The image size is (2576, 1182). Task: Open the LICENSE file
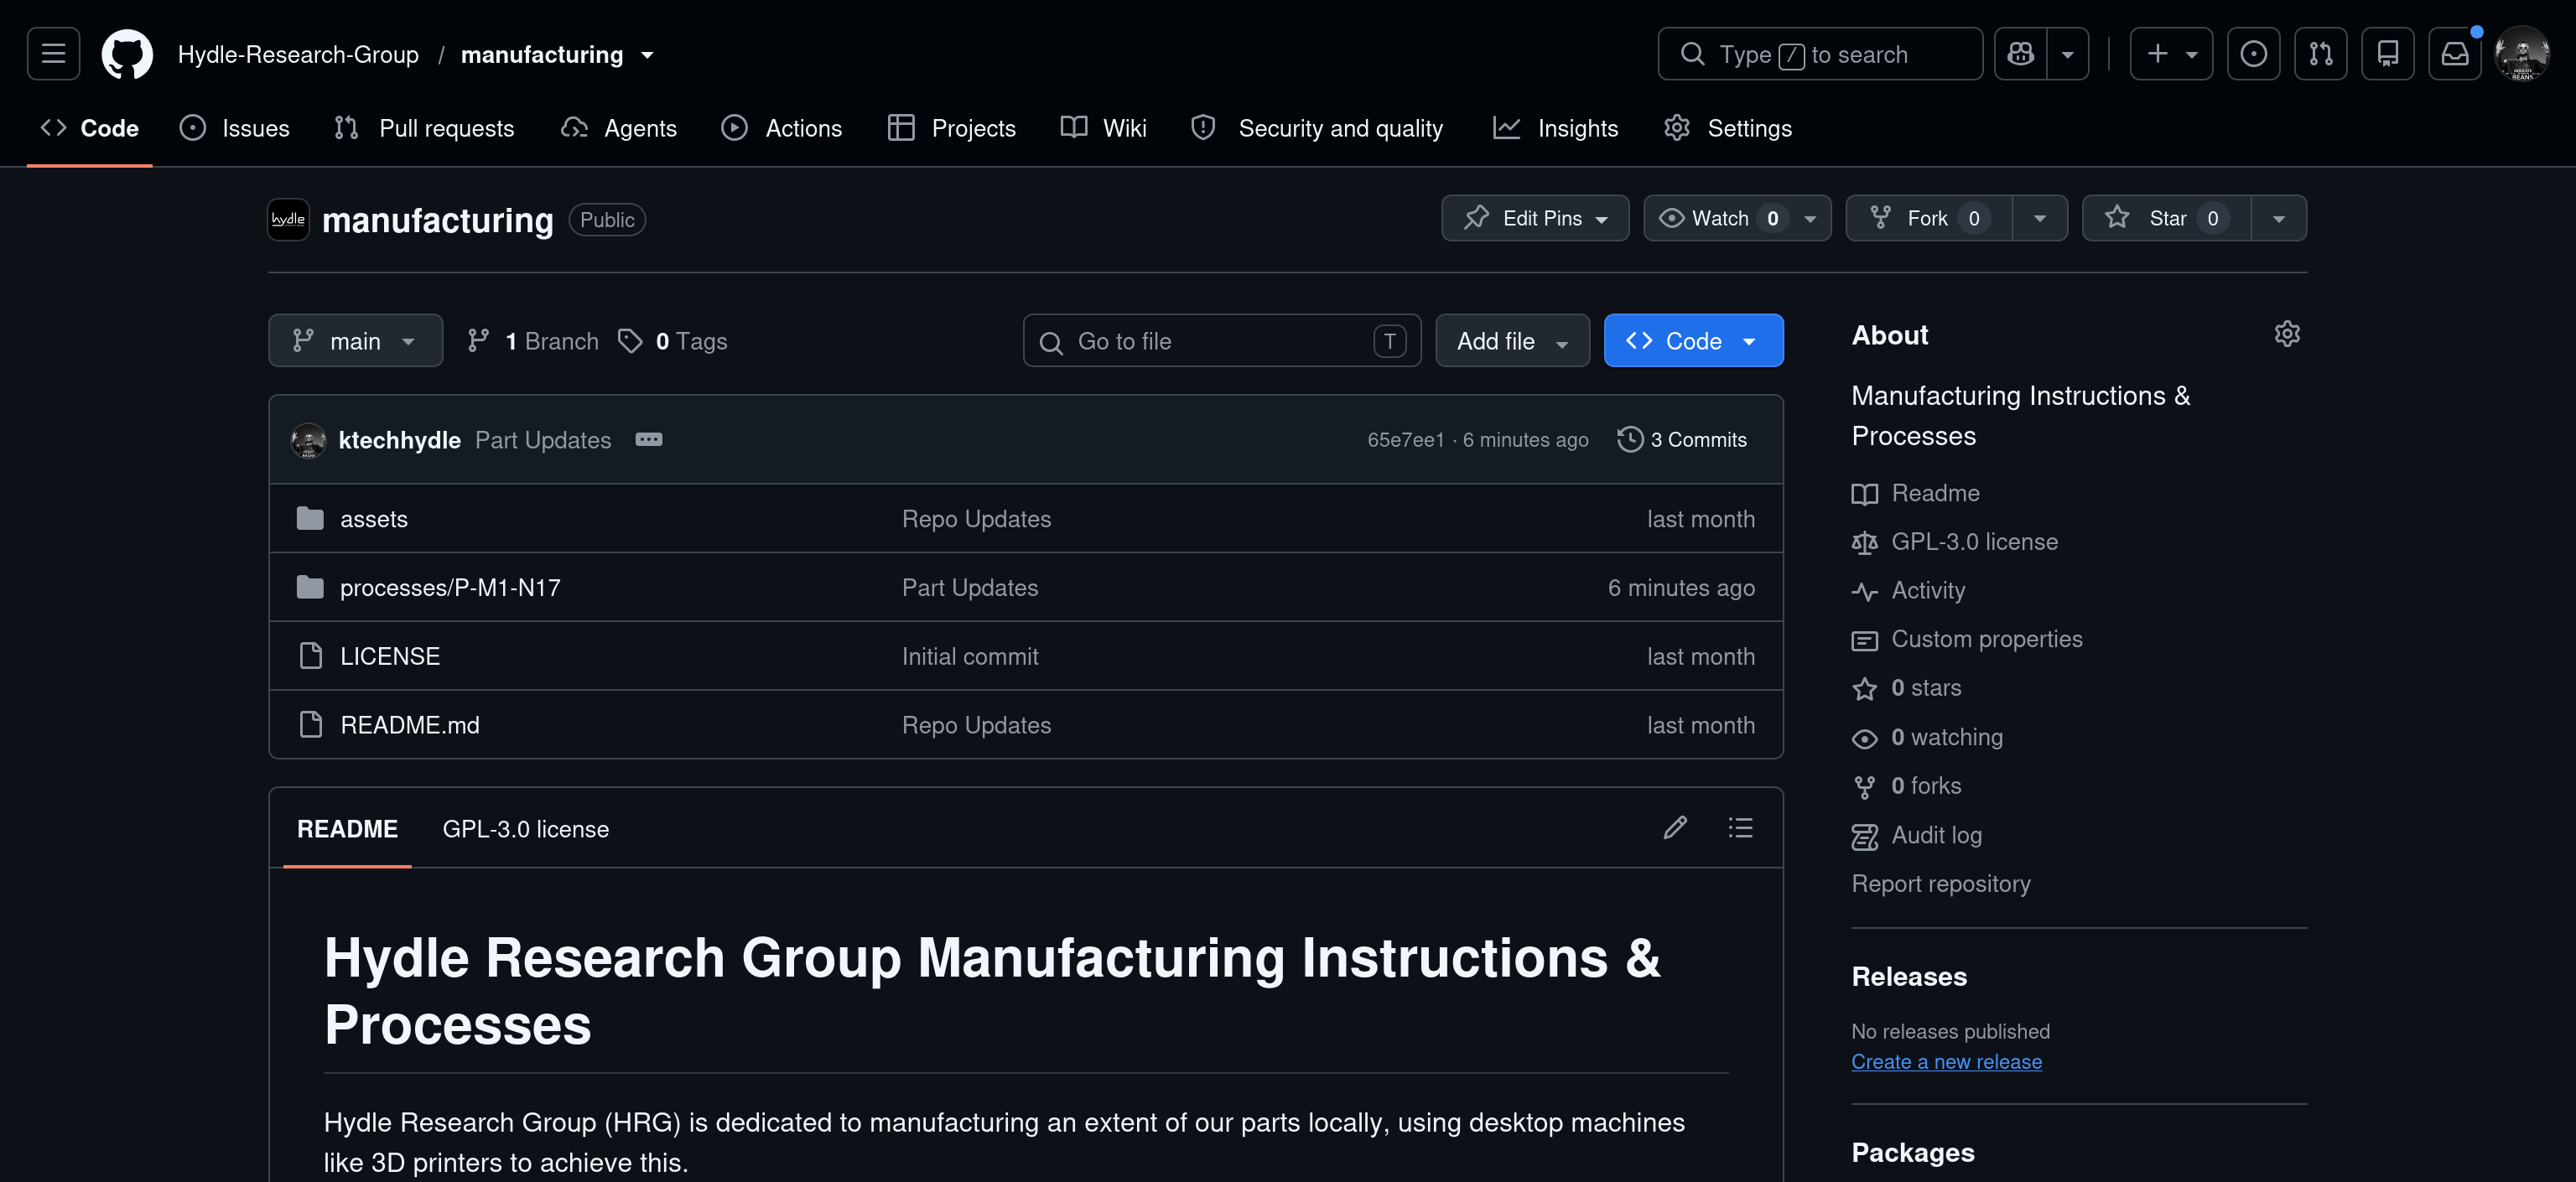390,656
